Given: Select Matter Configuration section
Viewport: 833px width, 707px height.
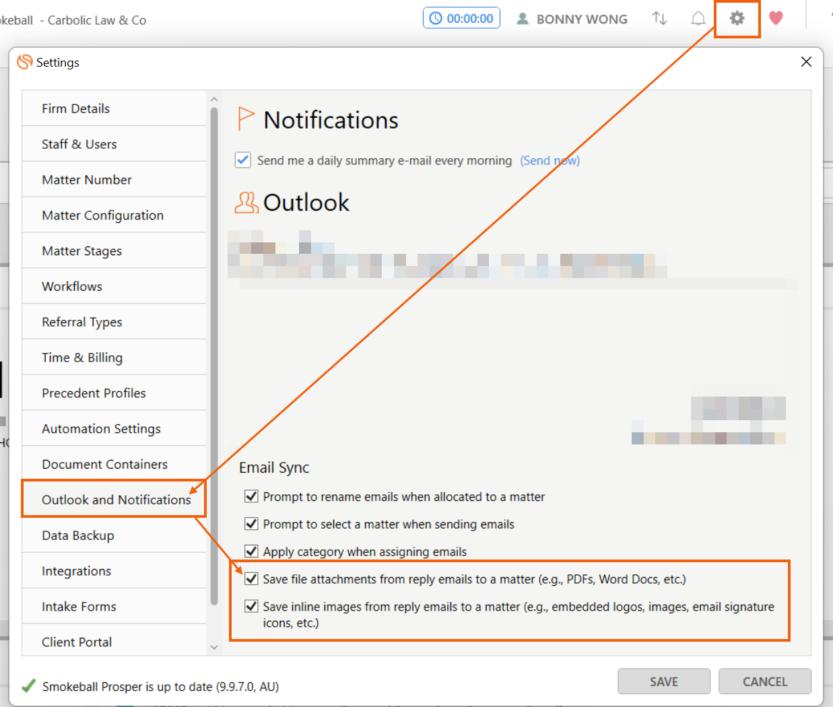Looking at the screenshot, I should pos(114,215).
